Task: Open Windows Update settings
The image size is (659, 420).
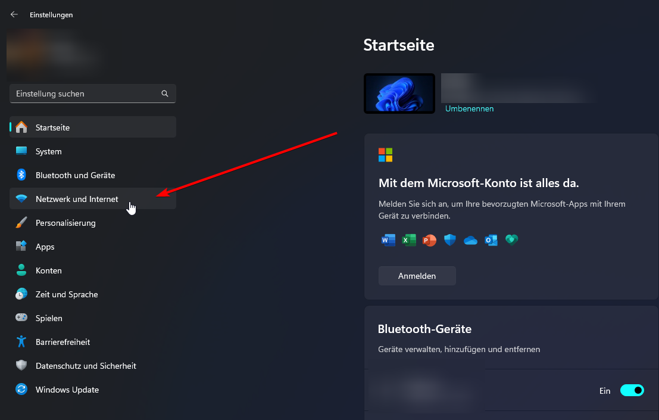Action: point(67,390)
